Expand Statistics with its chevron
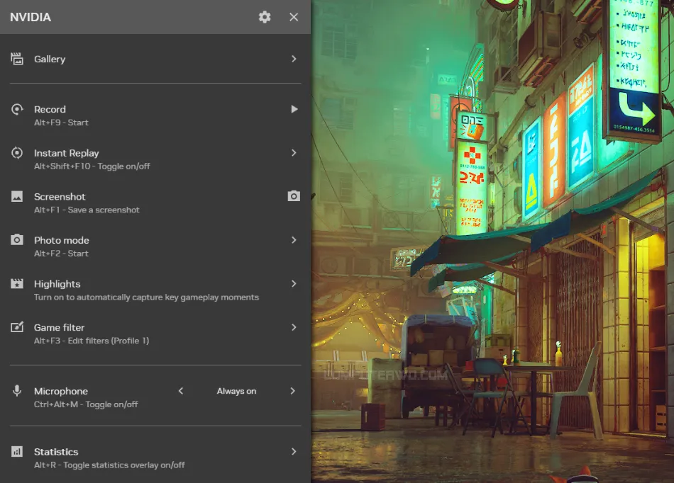 coord(294,451)
